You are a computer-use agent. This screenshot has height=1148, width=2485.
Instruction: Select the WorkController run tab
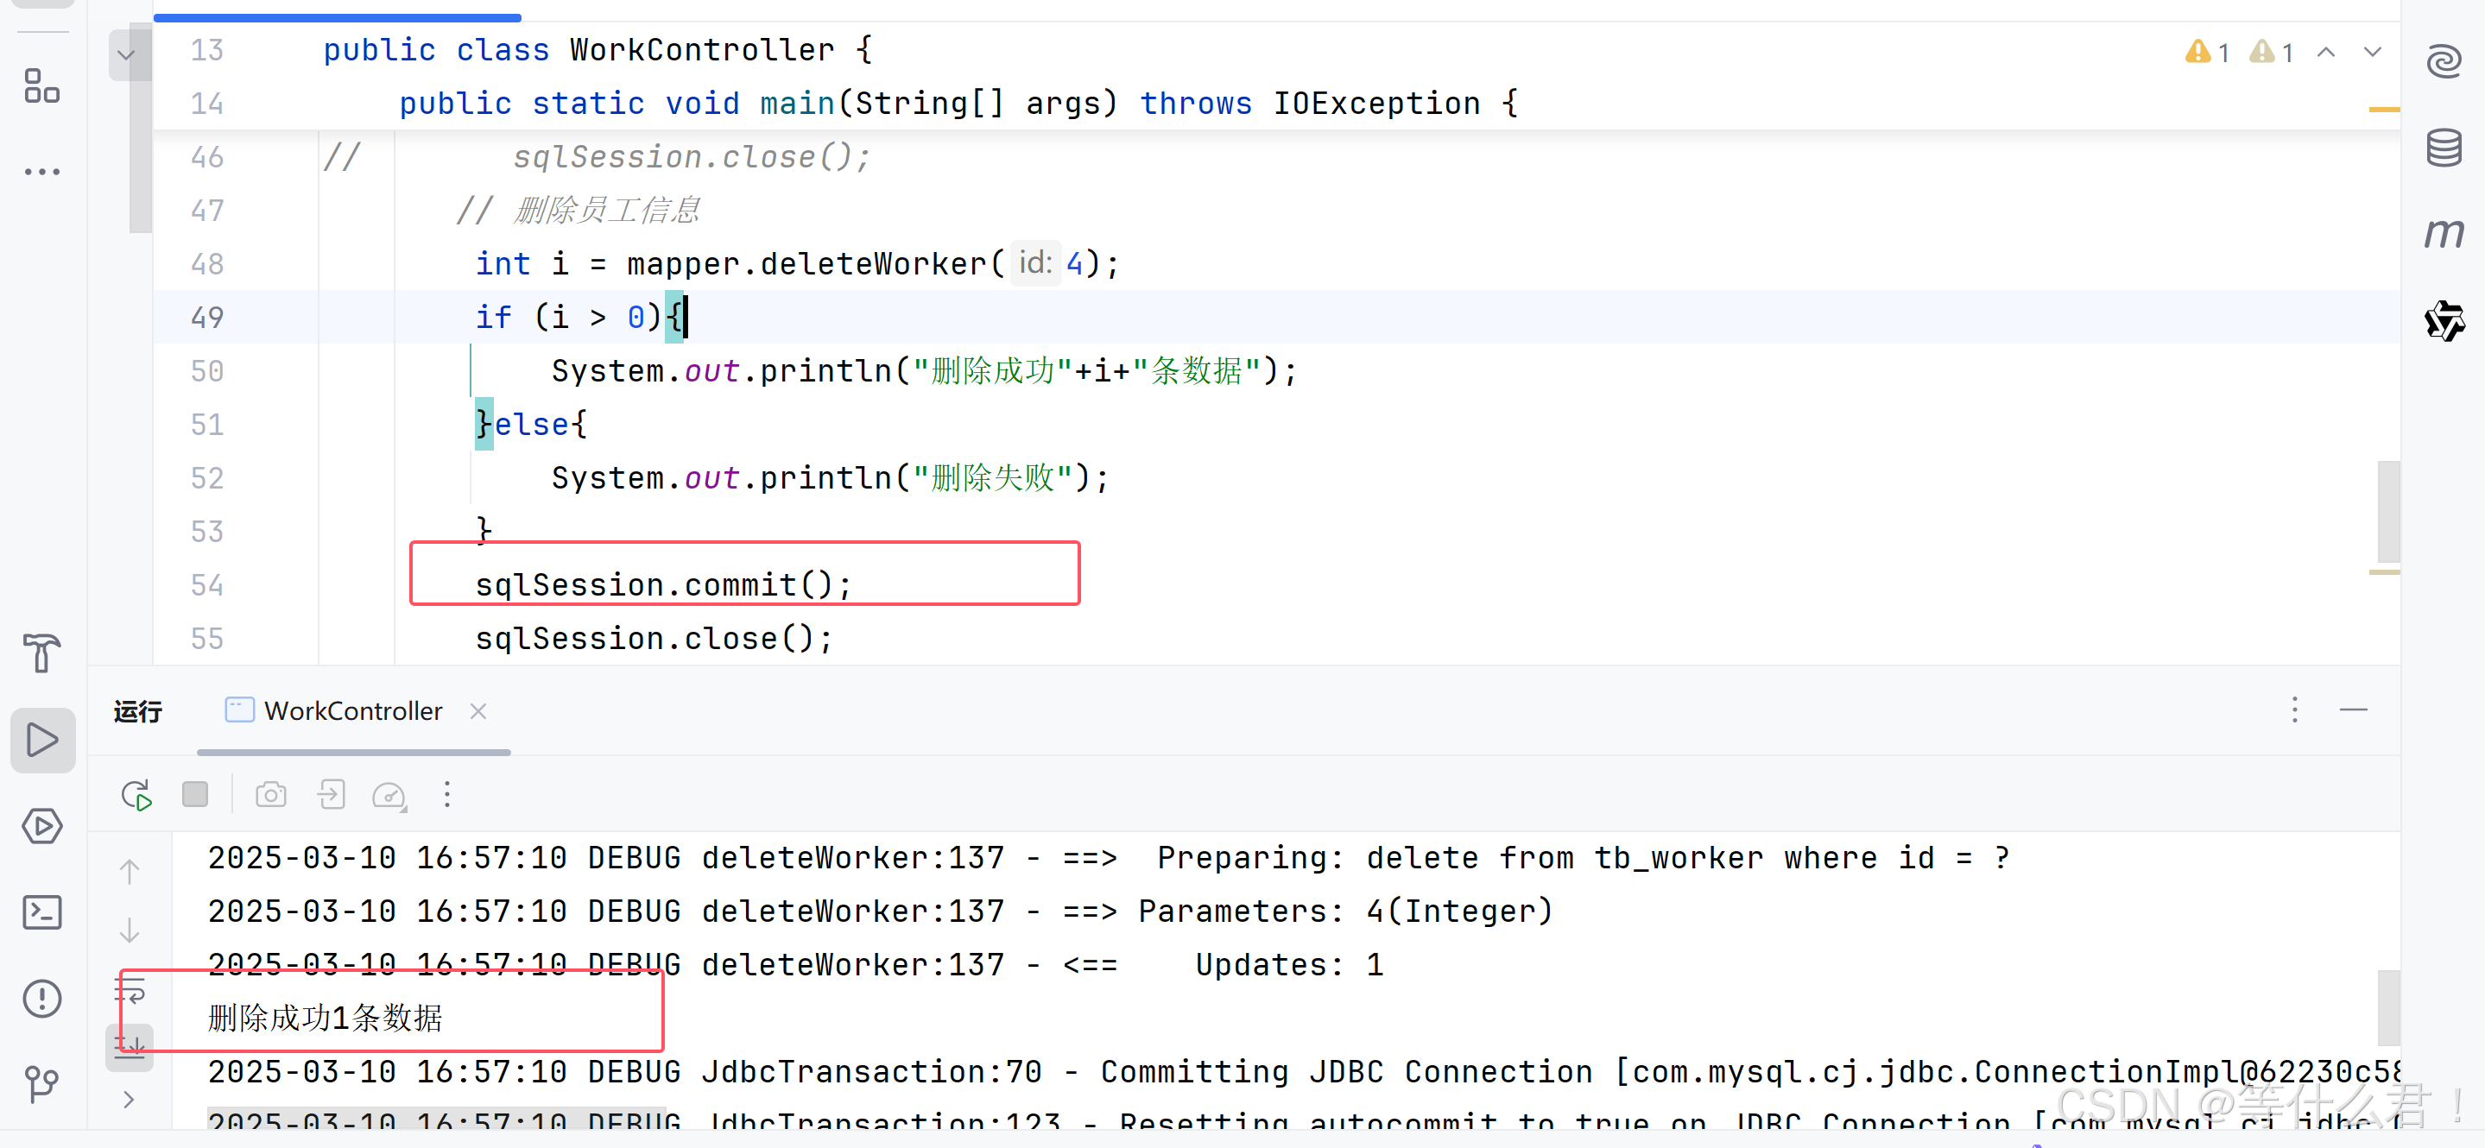coord(353,711)
